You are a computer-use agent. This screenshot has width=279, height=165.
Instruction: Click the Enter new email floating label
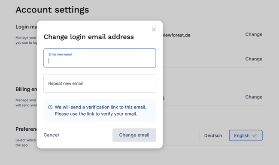(61, 54)
